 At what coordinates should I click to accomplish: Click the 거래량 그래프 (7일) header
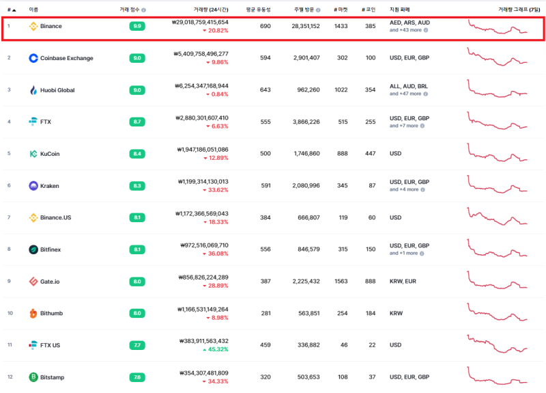519,10
